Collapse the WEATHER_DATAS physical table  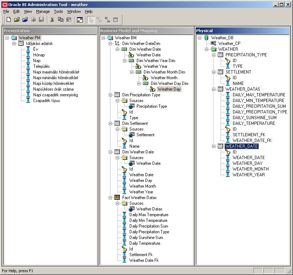tap(214, 90)
